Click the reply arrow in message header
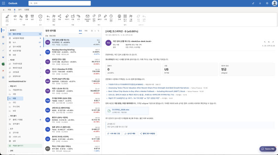Viewport: 278px width, 155px height. pos(265,42)
